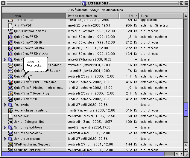Expand the Scripts de modem folder triangle
This screenshot has width=190, height=158.
coord(5,139)
